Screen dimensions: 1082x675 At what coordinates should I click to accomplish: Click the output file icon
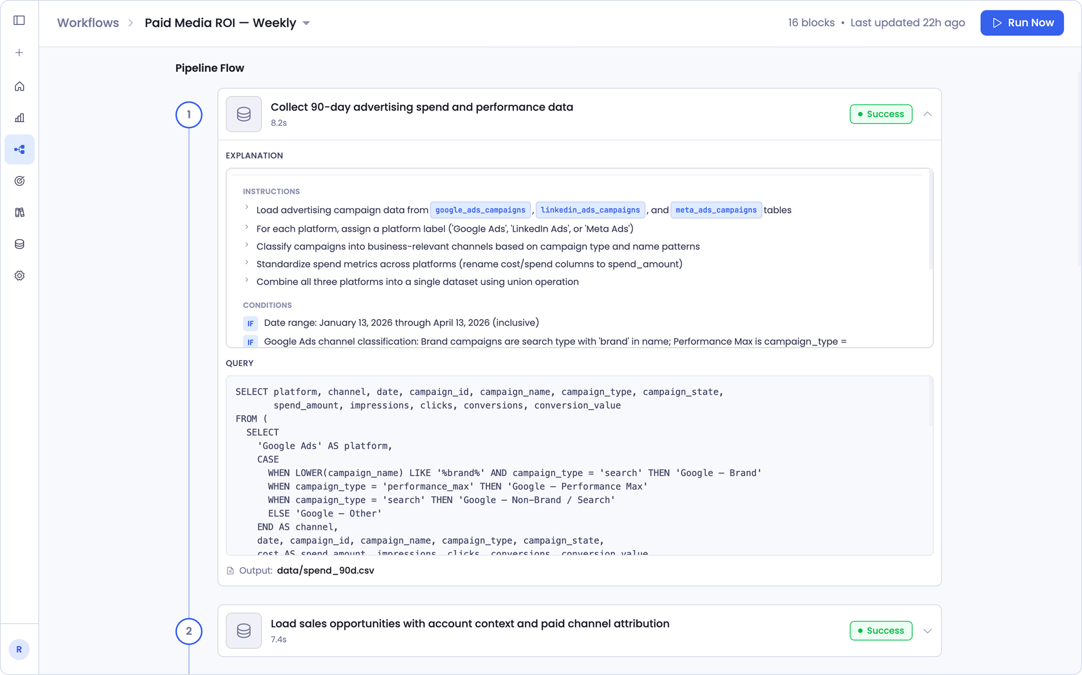coord(230,571)
